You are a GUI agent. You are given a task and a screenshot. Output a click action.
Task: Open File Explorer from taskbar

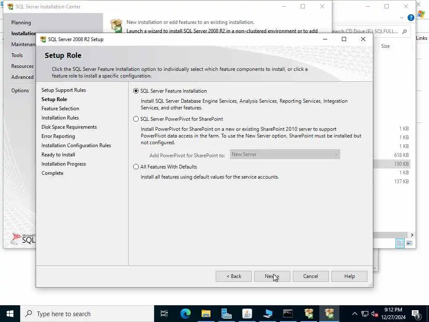(206, 314)
